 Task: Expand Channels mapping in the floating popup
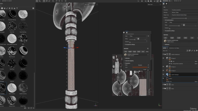pyautogui.click(x=129, y=61)
